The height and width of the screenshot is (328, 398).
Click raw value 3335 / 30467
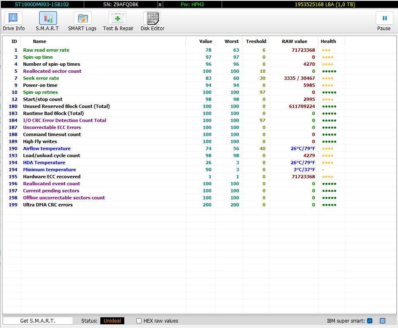coord(299,78)
